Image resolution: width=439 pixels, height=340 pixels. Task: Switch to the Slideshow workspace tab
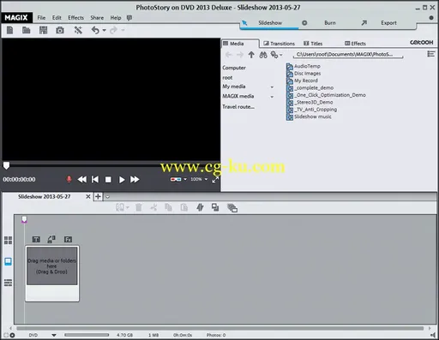click(x=269, y=23)
